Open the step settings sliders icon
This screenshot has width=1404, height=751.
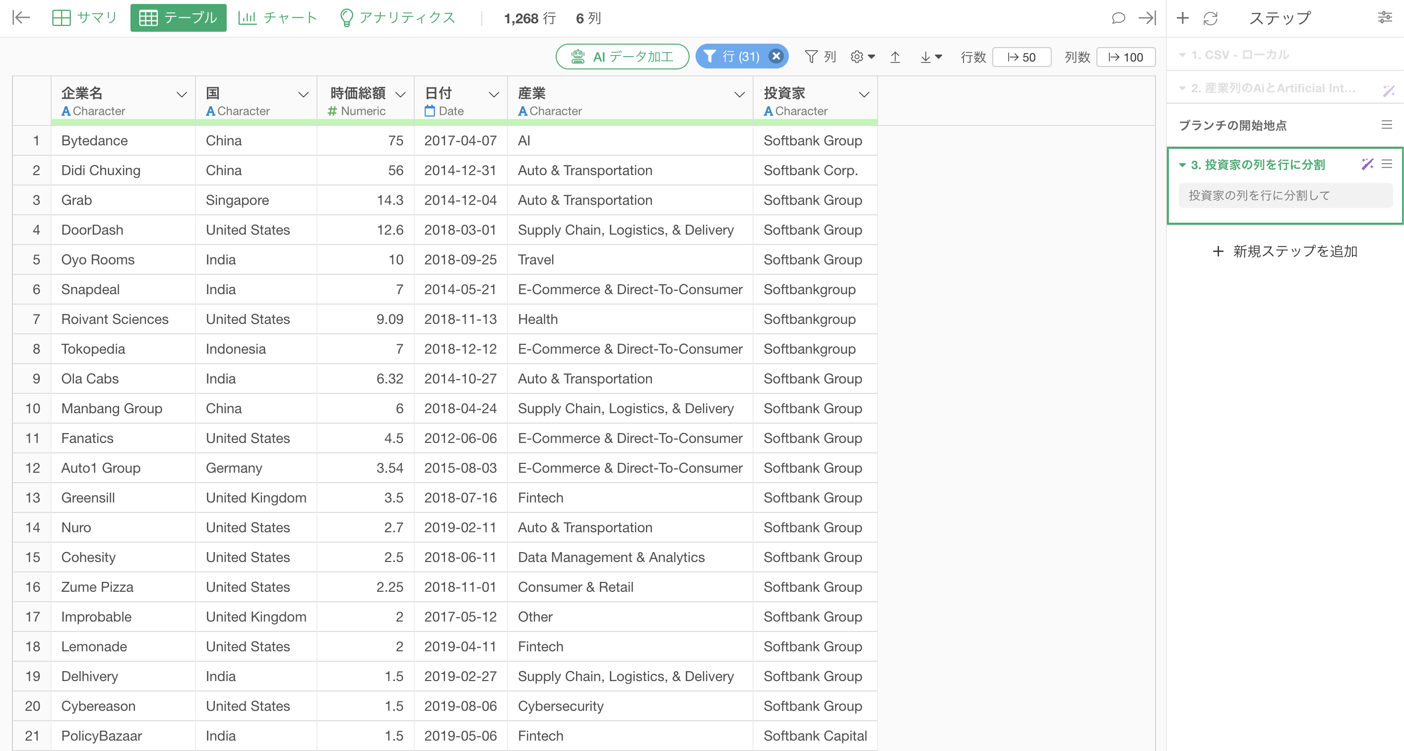pyautogui.click(x=1385, y=17)
